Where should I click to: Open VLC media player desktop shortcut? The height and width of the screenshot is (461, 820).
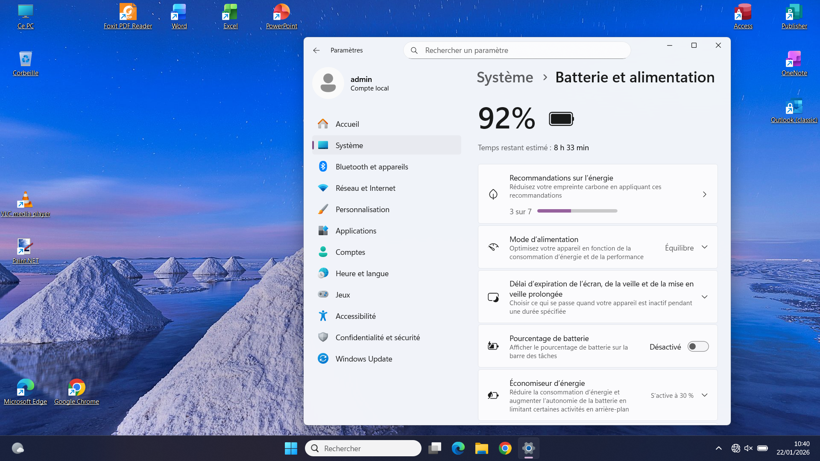[x=26, y=204]
